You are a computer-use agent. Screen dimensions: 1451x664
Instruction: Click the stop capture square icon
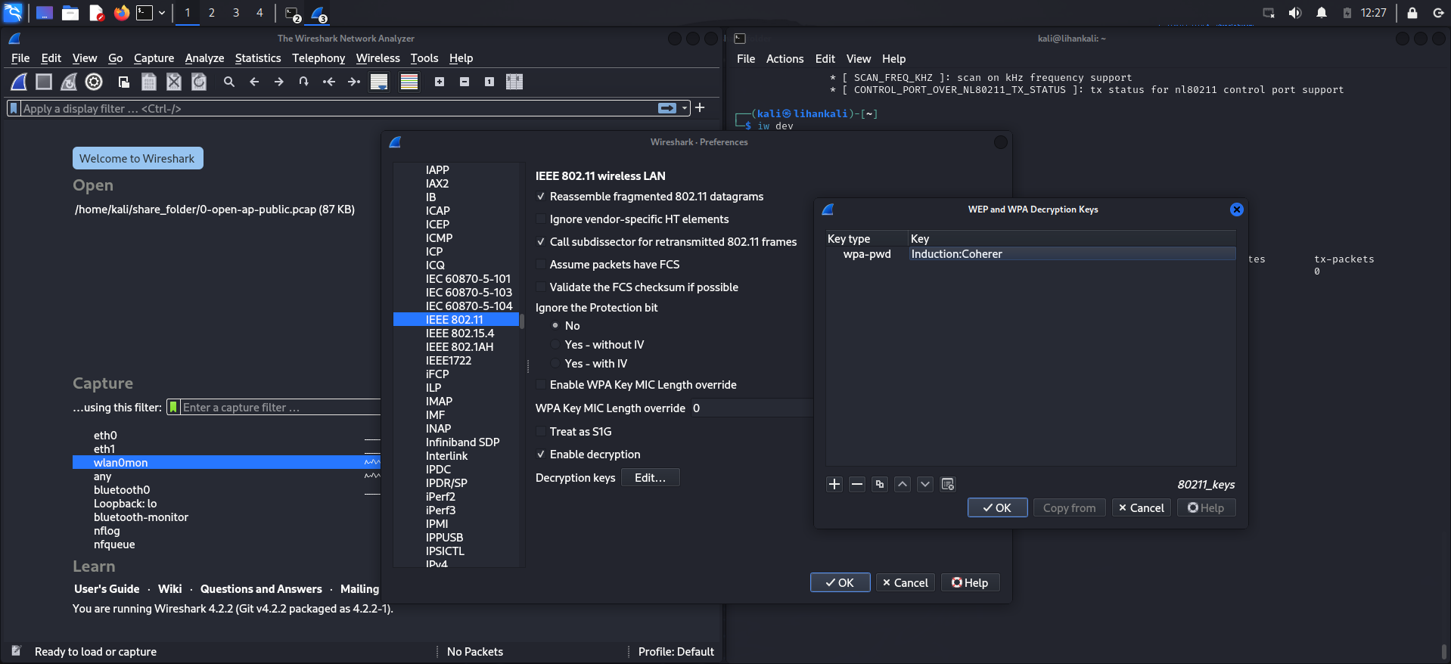44,82
